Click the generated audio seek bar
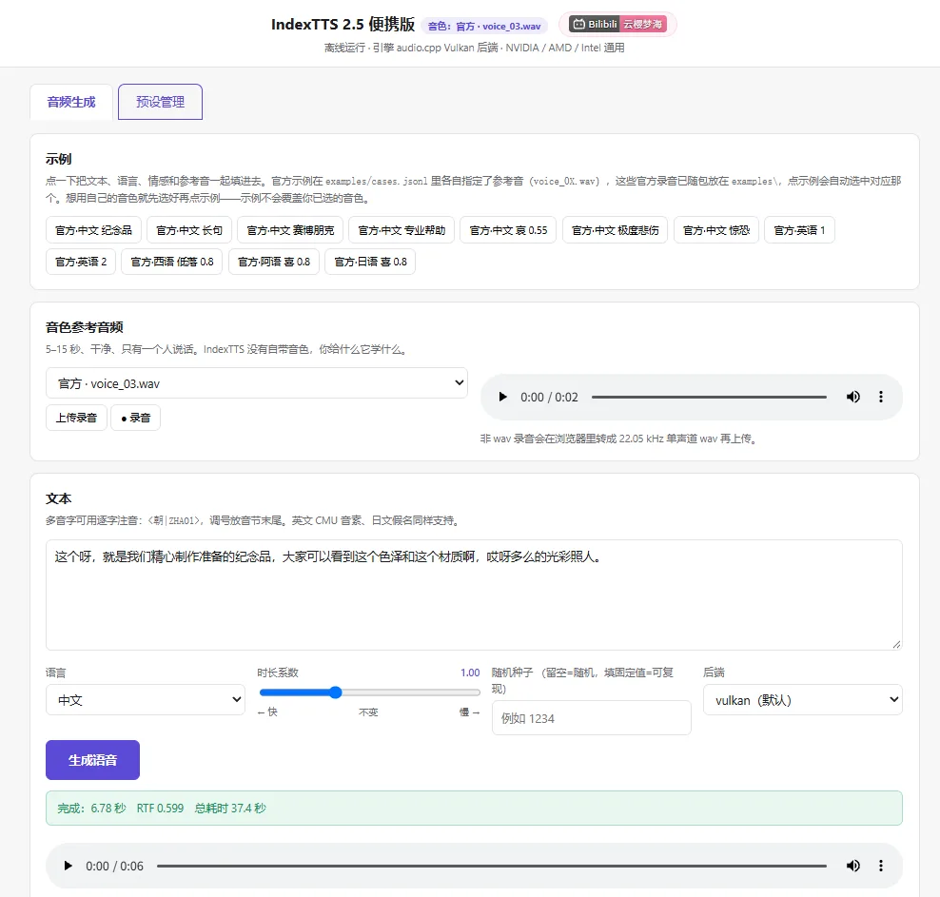 coord(492,866)
